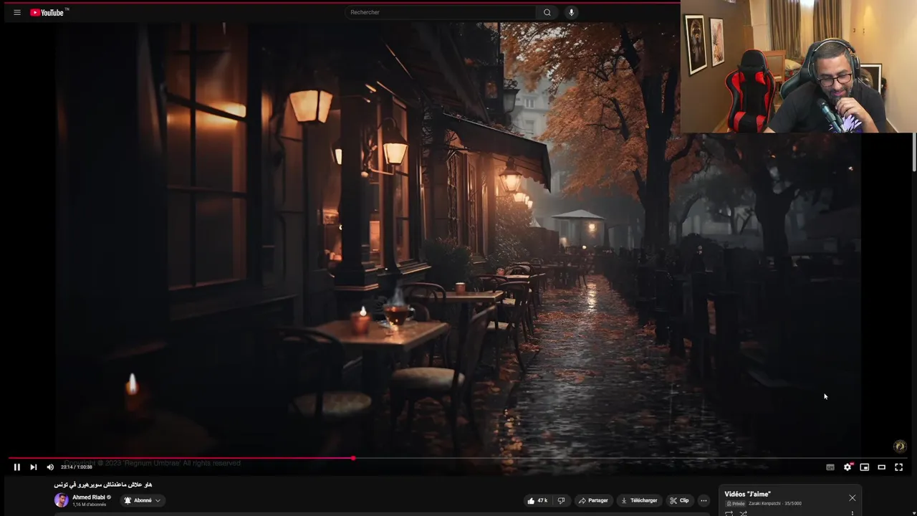This screenshot has height=516, width=917.
Task: Toggle playlist loop icon
Action: click(729, 513)
